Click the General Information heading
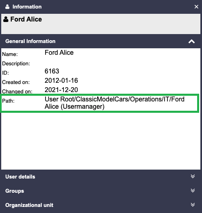 point(30,41)
